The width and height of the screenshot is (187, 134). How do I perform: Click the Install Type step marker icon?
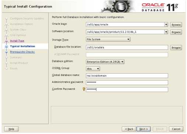pos(7,41)
